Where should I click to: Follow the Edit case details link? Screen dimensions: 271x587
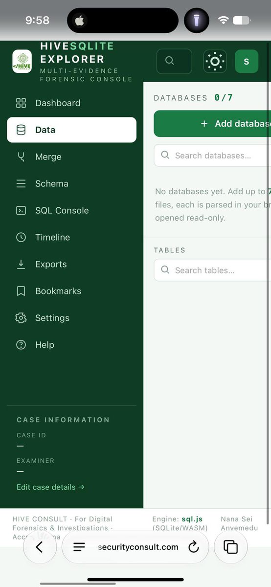(x=50, y=487)
